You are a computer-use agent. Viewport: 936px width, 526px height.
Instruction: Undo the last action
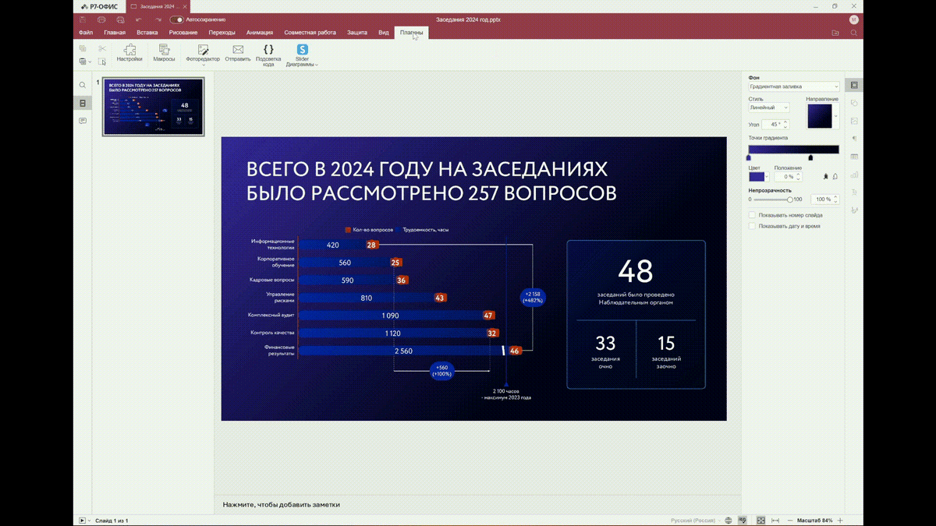click(x=139, y=19)
